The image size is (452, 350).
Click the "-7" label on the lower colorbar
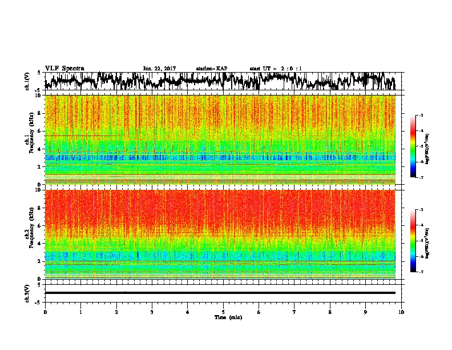pos(421,272)
